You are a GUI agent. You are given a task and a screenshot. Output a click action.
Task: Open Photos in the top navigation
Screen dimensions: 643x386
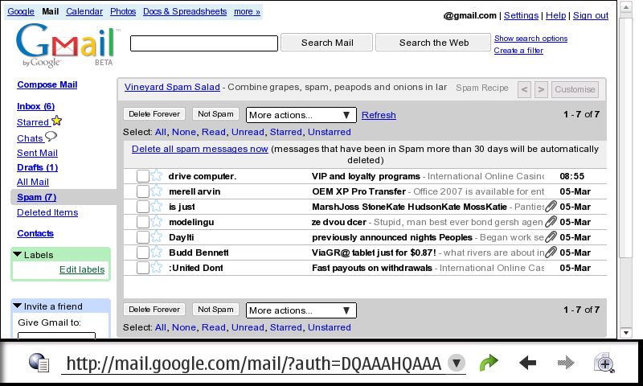[x=123, y=11]
